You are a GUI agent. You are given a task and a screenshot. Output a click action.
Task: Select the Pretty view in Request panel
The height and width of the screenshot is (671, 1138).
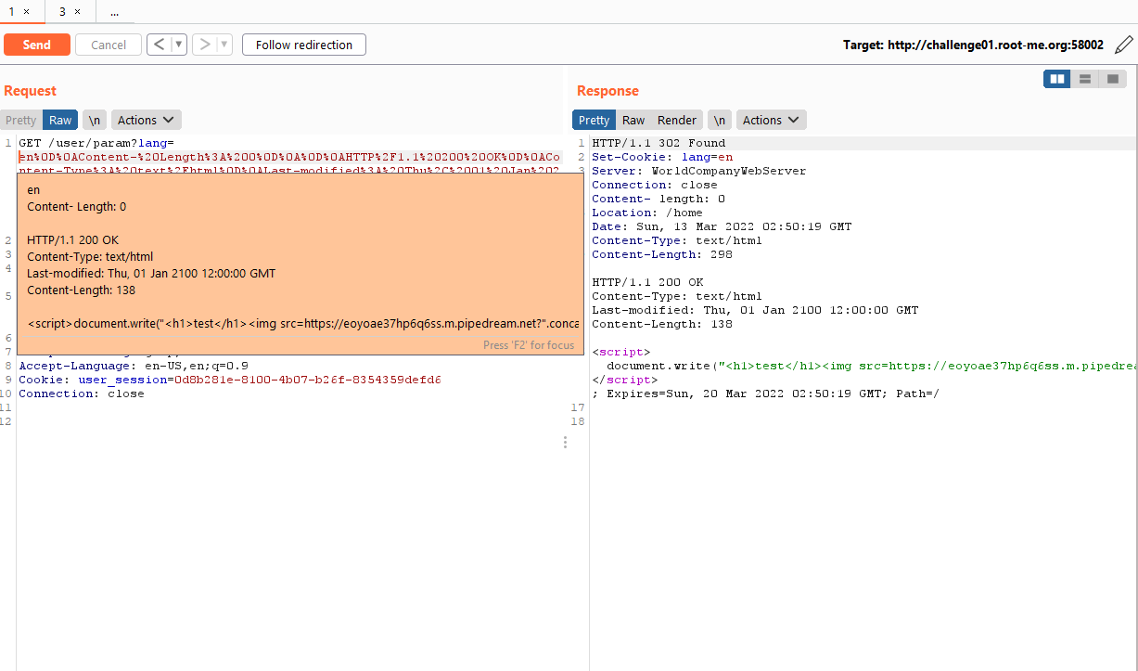pos(20,120)
